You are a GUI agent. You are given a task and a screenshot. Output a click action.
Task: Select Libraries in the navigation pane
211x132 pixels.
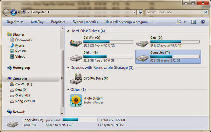[16, 35]
